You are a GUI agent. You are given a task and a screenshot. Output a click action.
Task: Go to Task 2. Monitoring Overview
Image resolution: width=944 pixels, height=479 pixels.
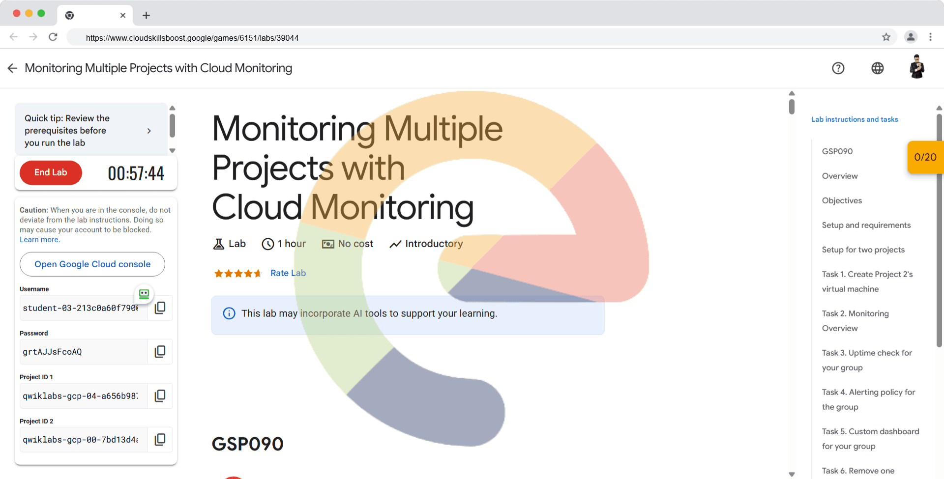(x=855, y=321)
